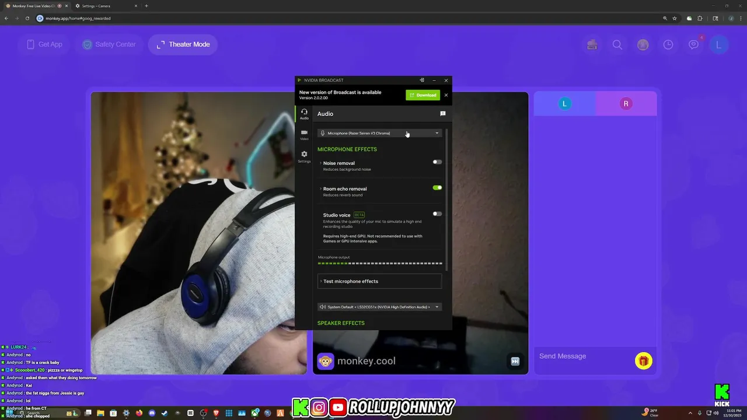Select the R chat tab
Screen dimensions: 747x420
coord(626,104)
